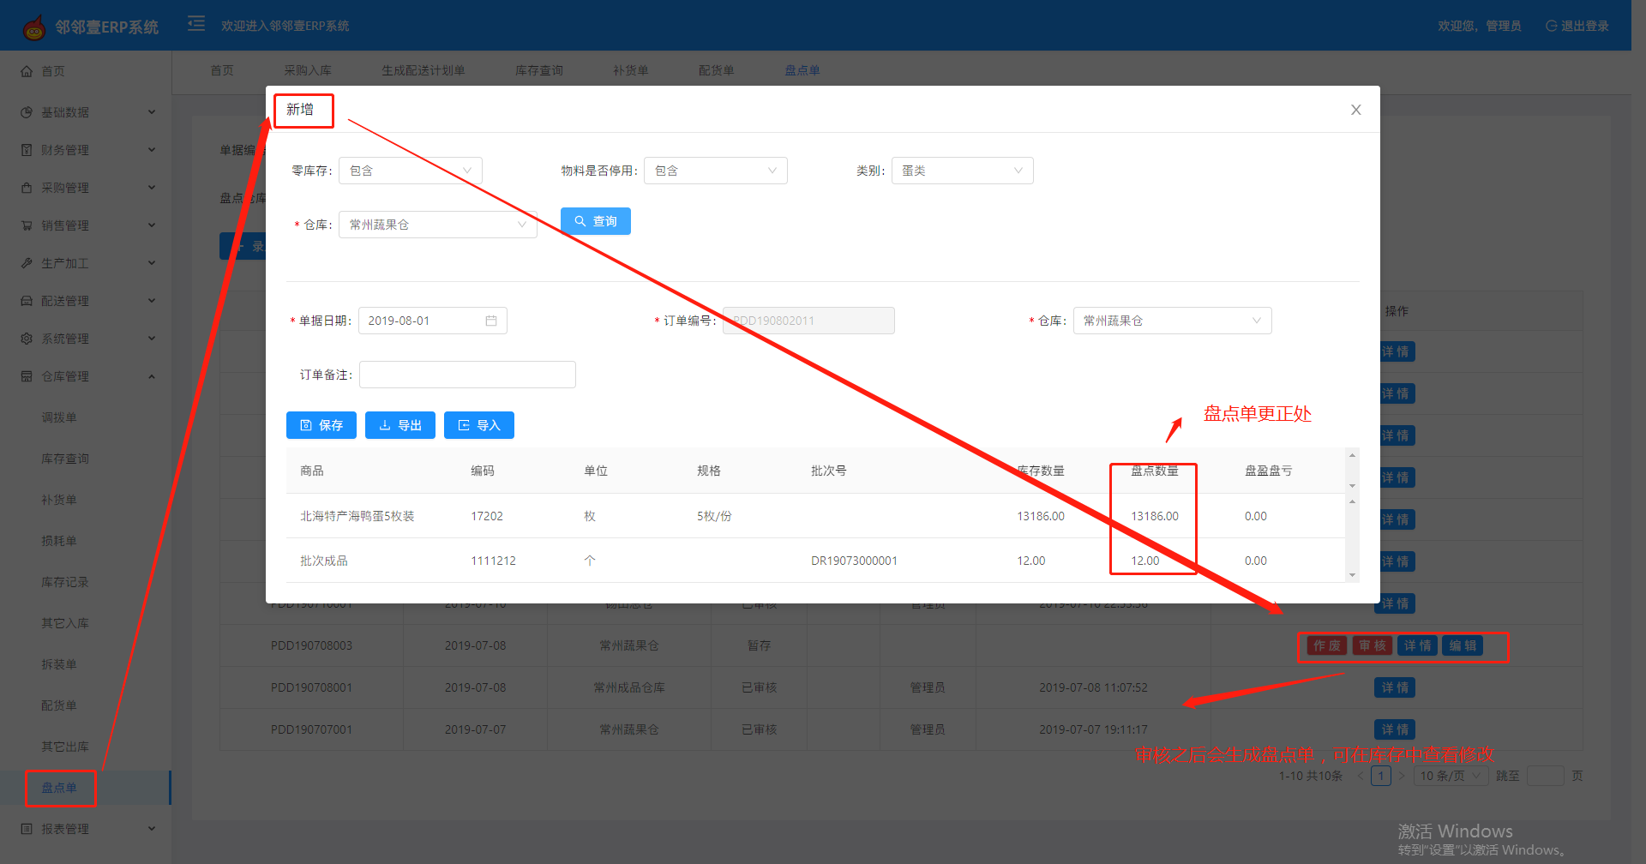Click the 盘点数量 cell for 批次成品

tap(1145, 561)
